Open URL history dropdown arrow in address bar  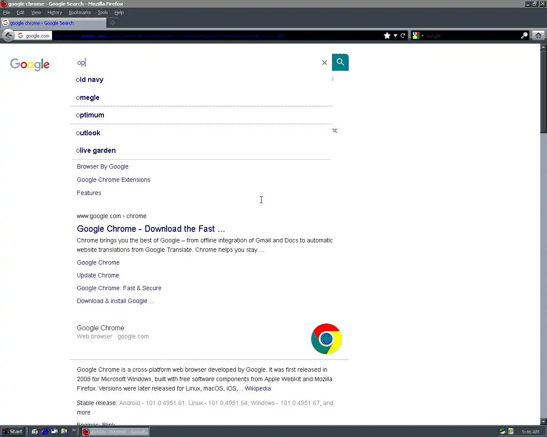(x=395, y=36)
